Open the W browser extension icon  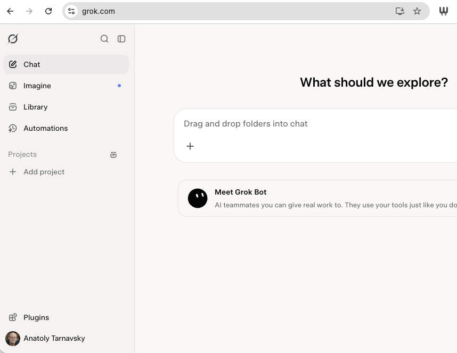point(443,11)
